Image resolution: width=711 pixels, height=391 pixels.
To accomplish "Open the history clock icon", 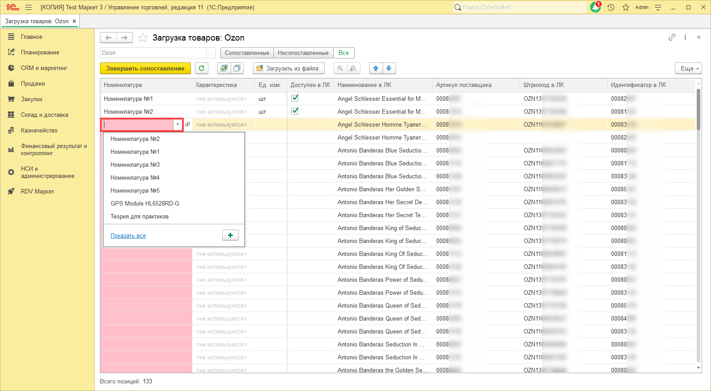I will (x=611, y=7).
